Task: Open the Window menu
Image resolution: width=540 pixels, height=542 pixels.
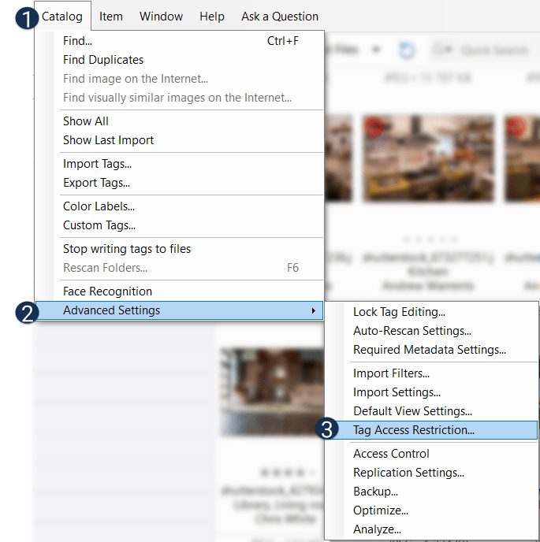Action: click(161, 17)
